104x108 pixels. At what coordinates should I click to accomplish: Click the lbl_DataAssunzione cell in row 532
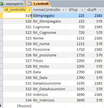(49, 89)
